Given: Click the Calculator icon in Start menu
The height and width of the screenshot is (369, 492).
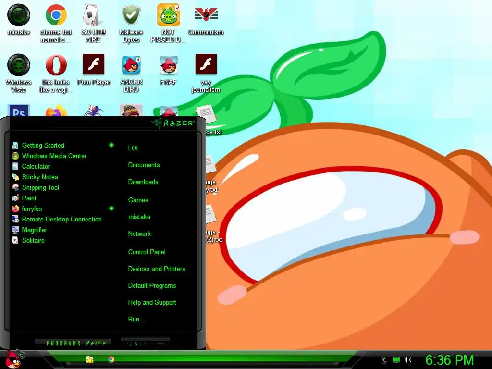Looking at the screenshot, I should pyautogui.click(x=15, y=166).
